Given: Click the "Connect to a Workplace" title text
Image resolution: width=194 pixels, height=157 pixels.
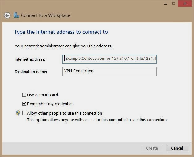Looking at the screenshot, I should 45,15.
